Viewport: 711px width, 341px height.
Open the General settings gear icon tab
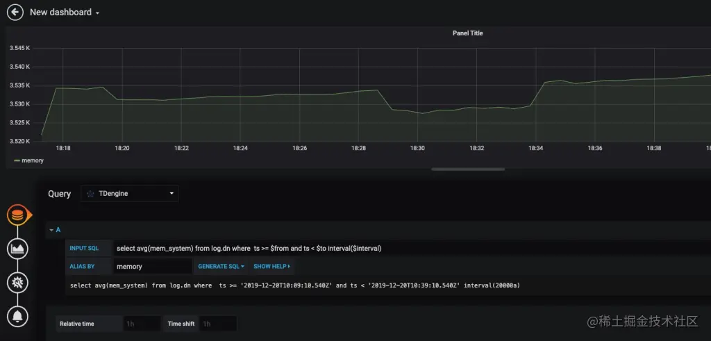(17, 283)
